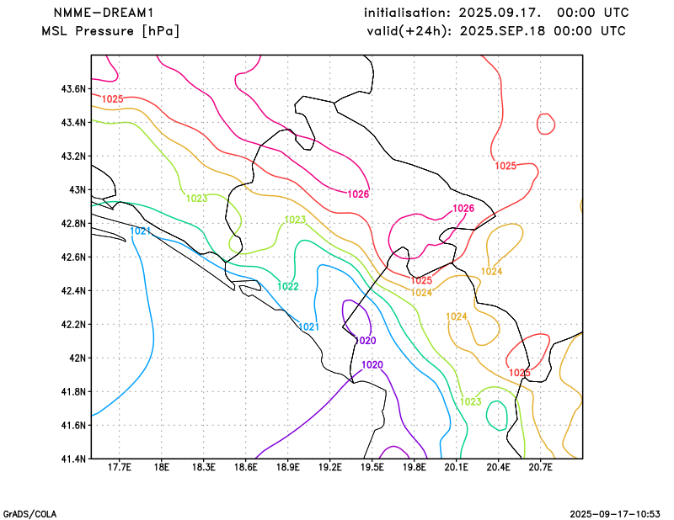Select the 1024 label directly beneath 1025 label

422,293
